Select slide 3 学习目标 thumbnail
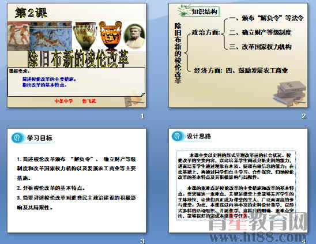This screenshot has height=244, width=316. point(77,181)
